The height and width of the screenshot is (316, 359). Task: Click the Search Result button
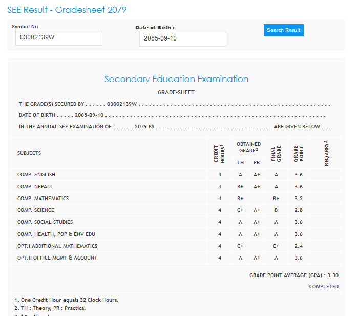pos(284,30)
